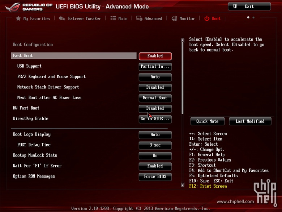
Task: Select the POST Delay Time label
Action: (34, 145)
